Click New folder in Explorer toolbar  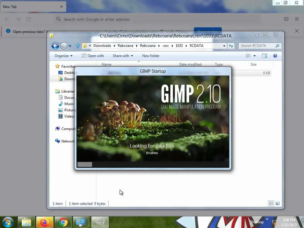[151, 56]
